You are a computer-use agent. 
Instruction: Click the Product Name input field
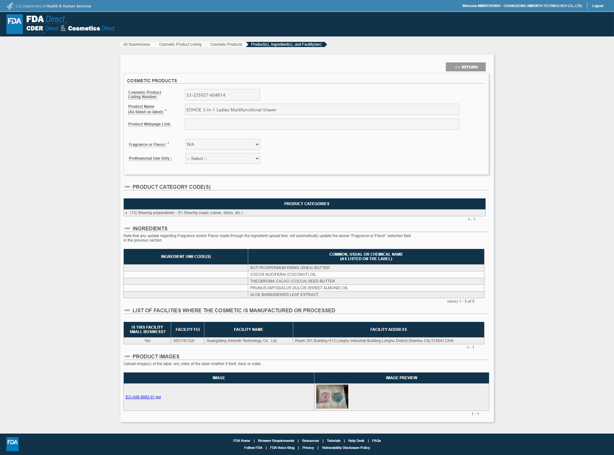click(322, 109)
